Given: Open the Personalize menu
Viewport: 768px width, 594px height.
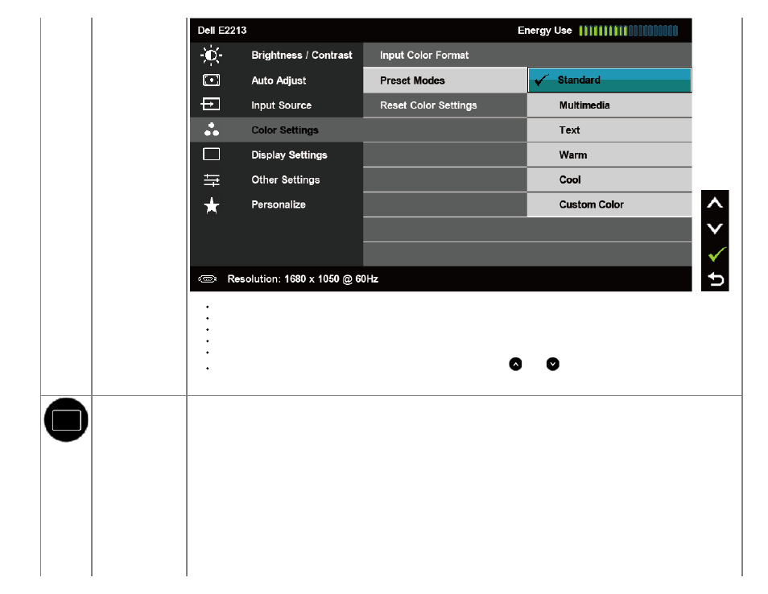Looking at the screenshot, I should coord(277,204).
